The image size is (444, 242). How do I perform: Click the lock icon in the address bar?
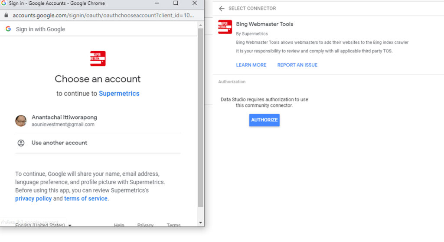(x=6, y=15)
